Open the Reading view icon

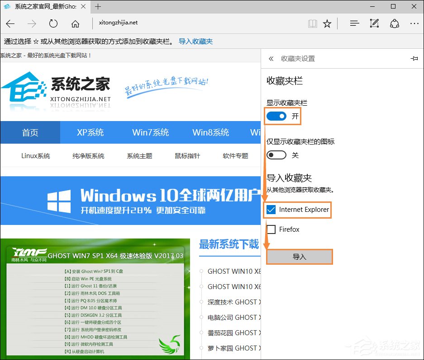tap(312, 23)
